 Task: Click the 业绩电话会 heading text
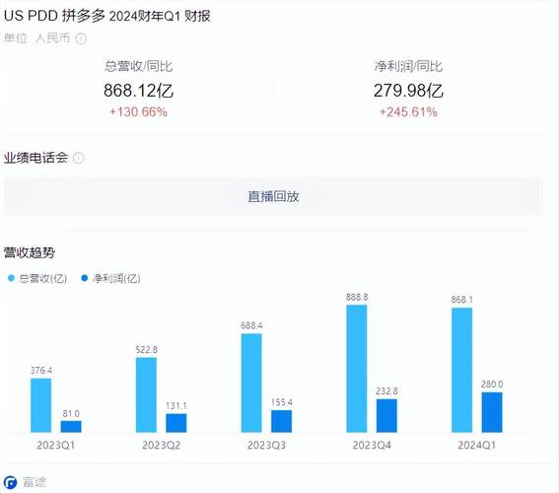click(36, 158)
